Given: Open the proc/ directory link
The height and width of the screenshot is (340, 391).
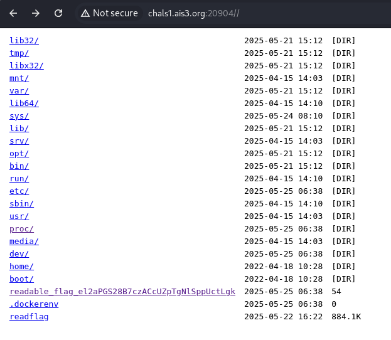Looking at the screenshot, I should pyautogui.click(x=21, y=229).
